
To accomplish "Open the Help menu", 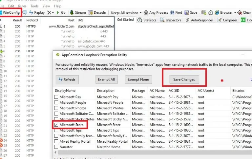I will point(57,6).
